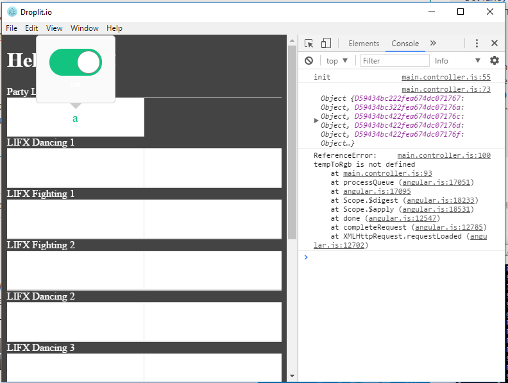The width and height of the screenshot is (508, 383).
Task: Show more DevTools tabs chevron
Action: (433, 43)
